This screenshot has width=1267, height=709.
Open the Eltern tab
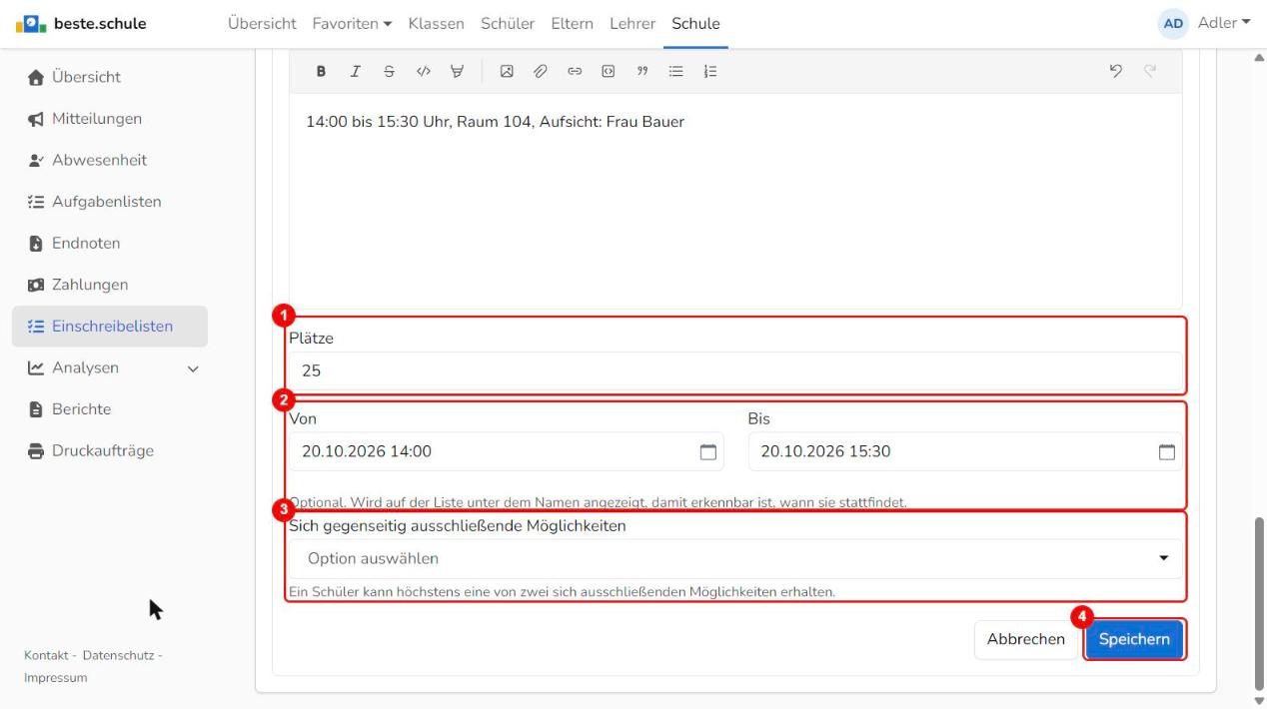572,23
